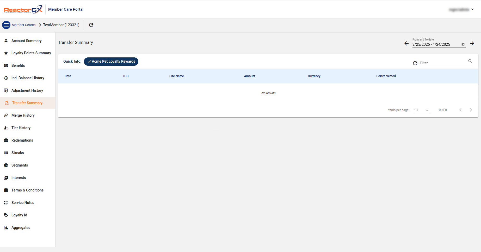Select Loyalty Points Summary menu item
Screen dimensions: 481x252
(31, 53)
